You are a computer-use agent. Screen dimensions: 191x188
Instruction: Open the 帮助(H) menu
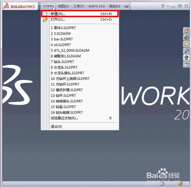click(x=115, y=6)
